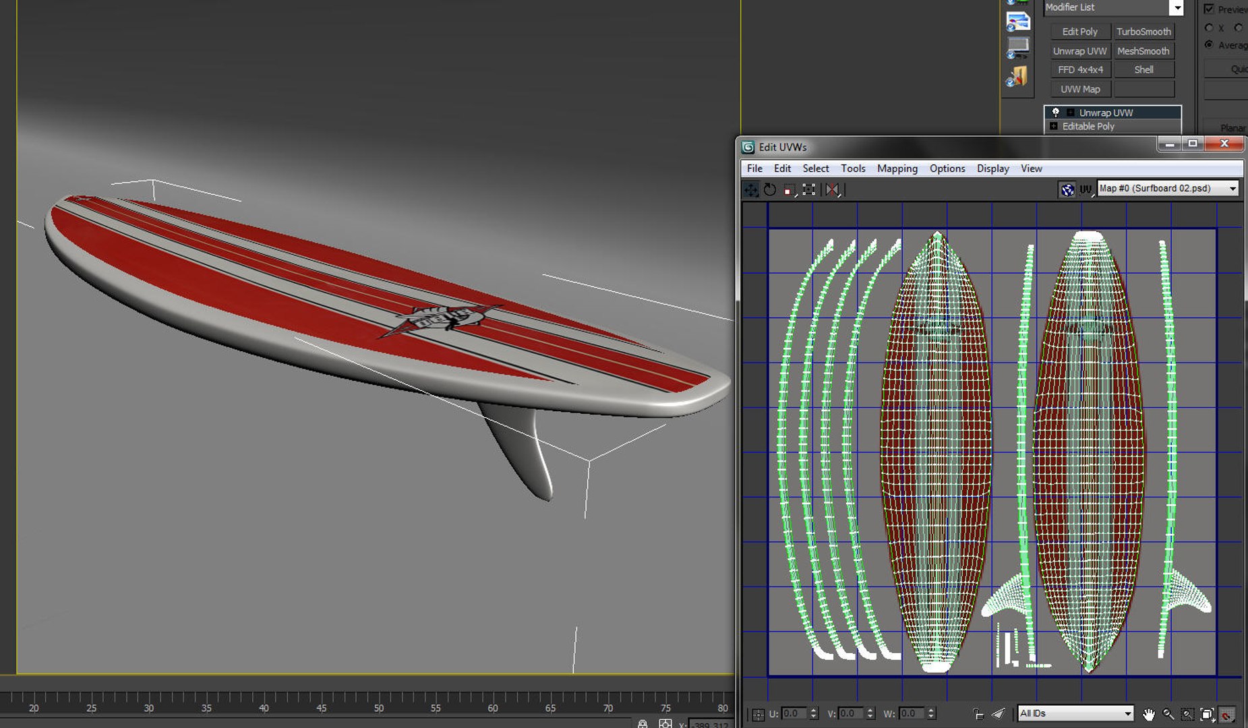Click the FFD 4x4x4 modifier button

[x=1080, y=69]
